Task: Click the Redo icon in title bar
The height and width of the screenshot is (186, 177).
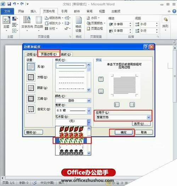Action: (x=22, y=4)
